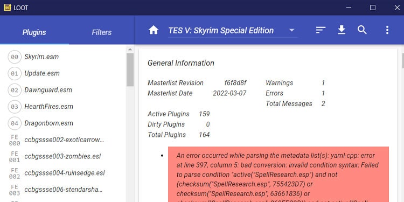
Task: Click the Active Plugins count 159
Action: pyautogui.click(x=204, y=114)
